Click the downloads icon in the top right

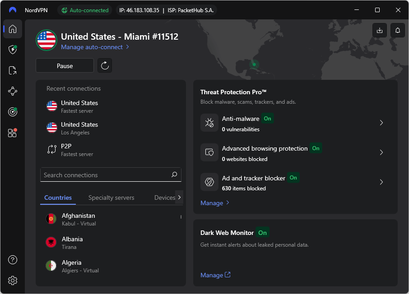(x=380, y=30)
